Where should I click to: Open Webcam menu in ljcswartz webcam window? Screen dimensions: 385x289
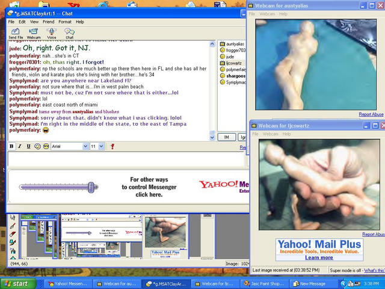[x=271, y=134]
